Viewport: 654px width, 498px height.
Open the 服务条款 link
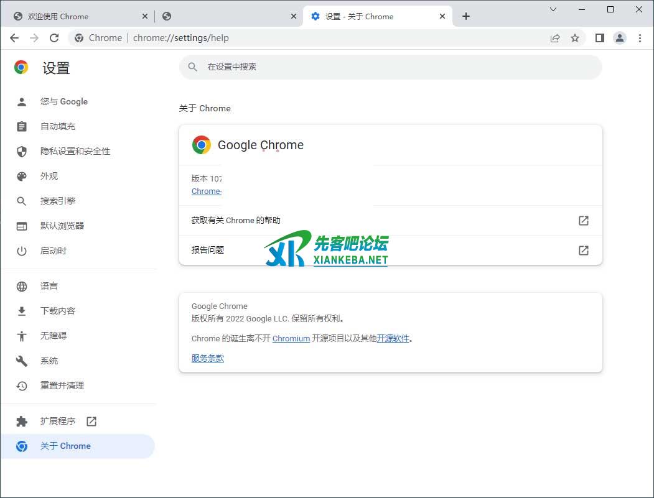[207, 358]
